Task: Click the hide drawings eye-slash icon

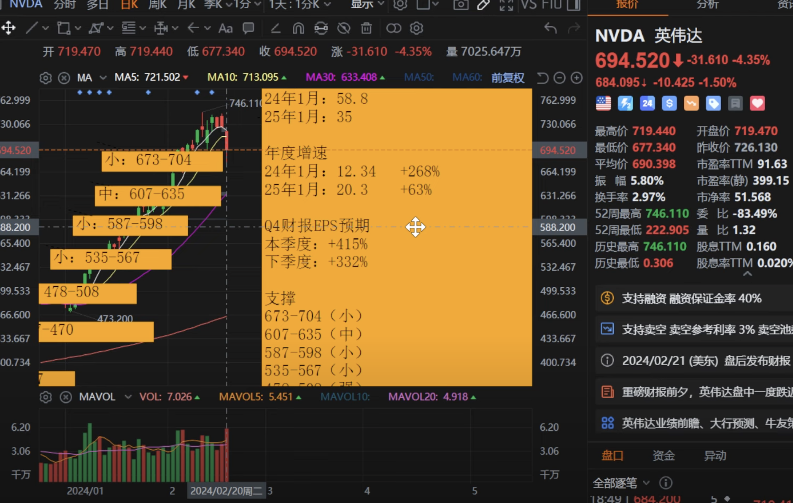Action: coord(344,28)
